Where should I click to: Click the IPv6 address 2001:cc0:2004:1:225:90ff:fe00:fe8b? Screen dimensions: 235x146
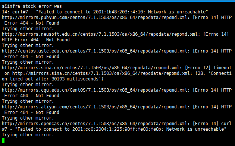coord(118,129)
